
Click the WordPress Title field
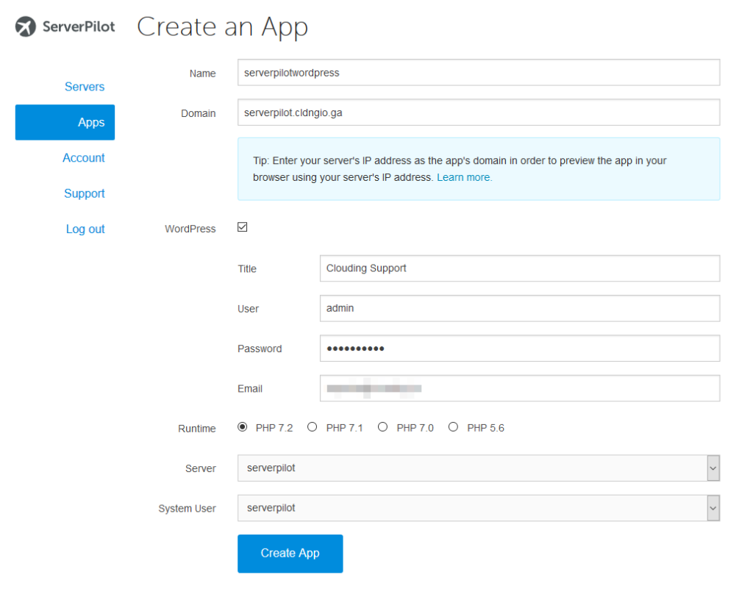pyautogui.click(x=520, y=268)
